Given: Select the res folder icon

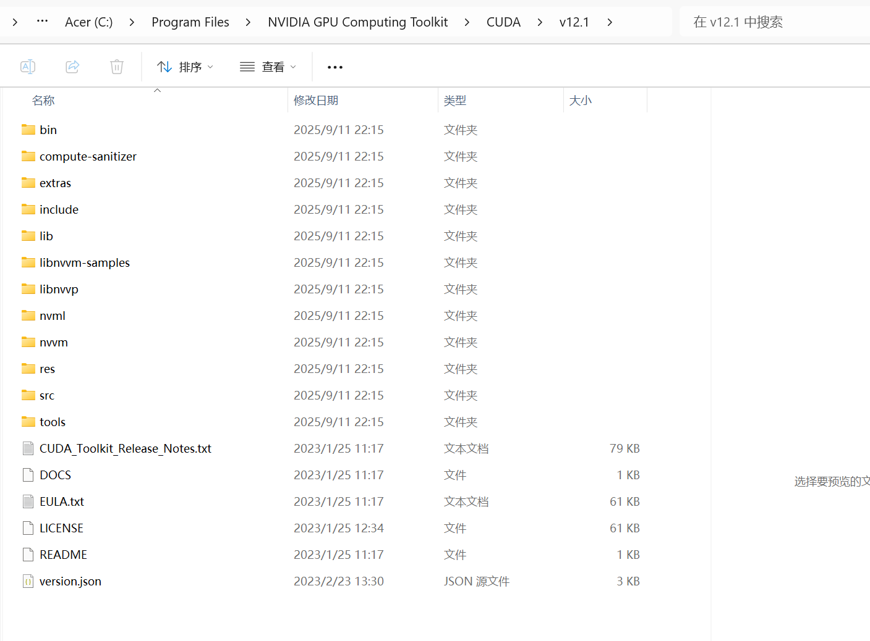Looking at the screenshot, I should [x=28, y=369].
